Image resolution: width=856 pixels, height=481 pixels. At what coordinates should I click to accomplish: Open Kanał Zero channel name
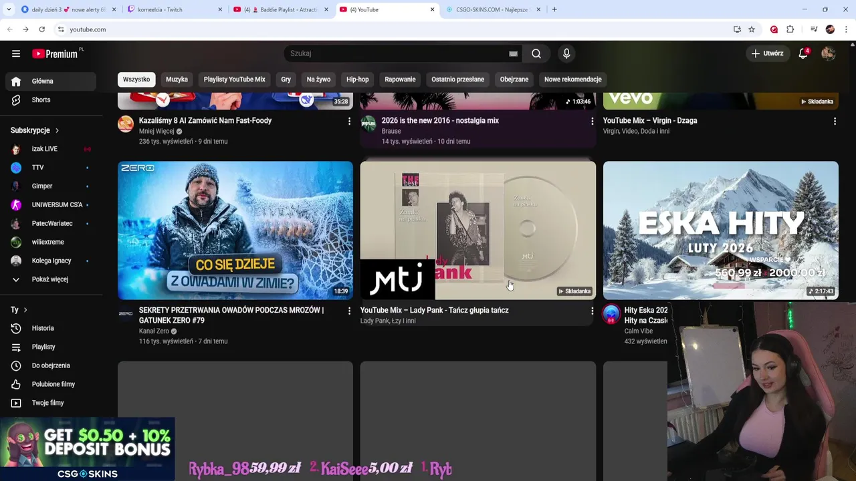(154, 331)
